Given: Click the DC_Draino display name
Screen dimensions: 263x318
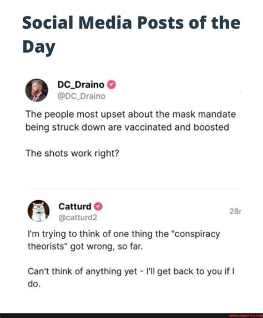Looking at the screenshot, I should pos(81,85).
